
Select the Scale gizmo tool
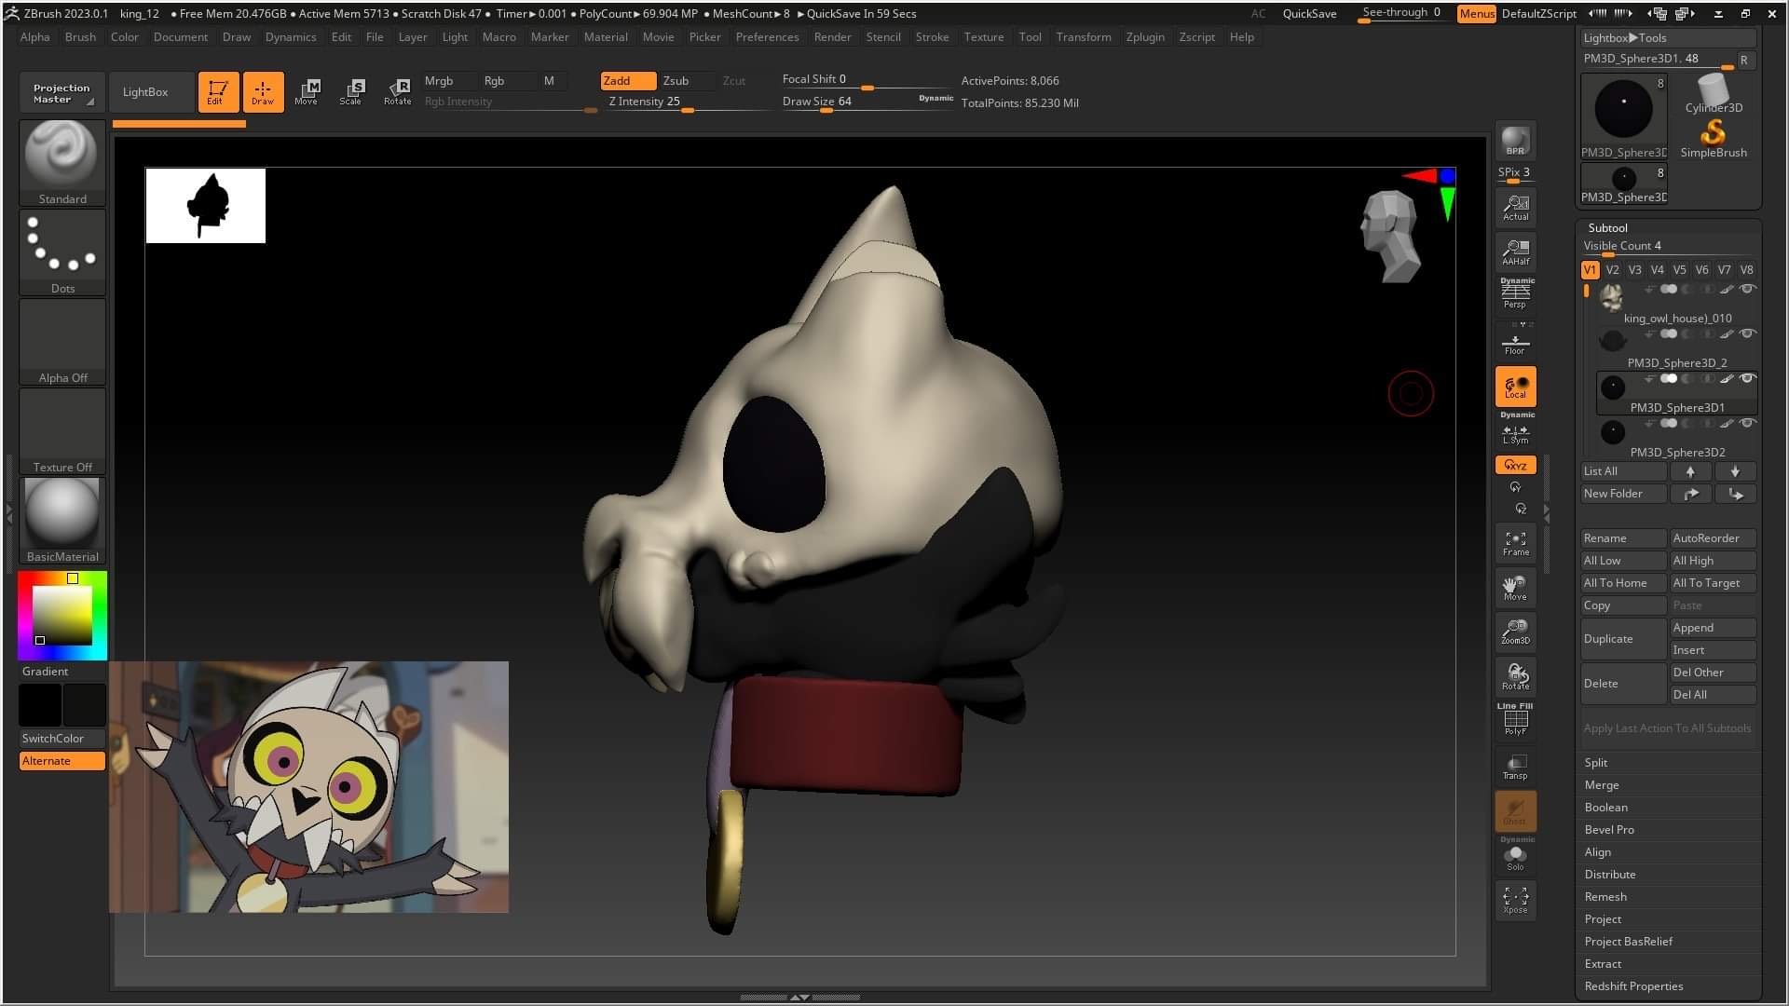(351, 91)
